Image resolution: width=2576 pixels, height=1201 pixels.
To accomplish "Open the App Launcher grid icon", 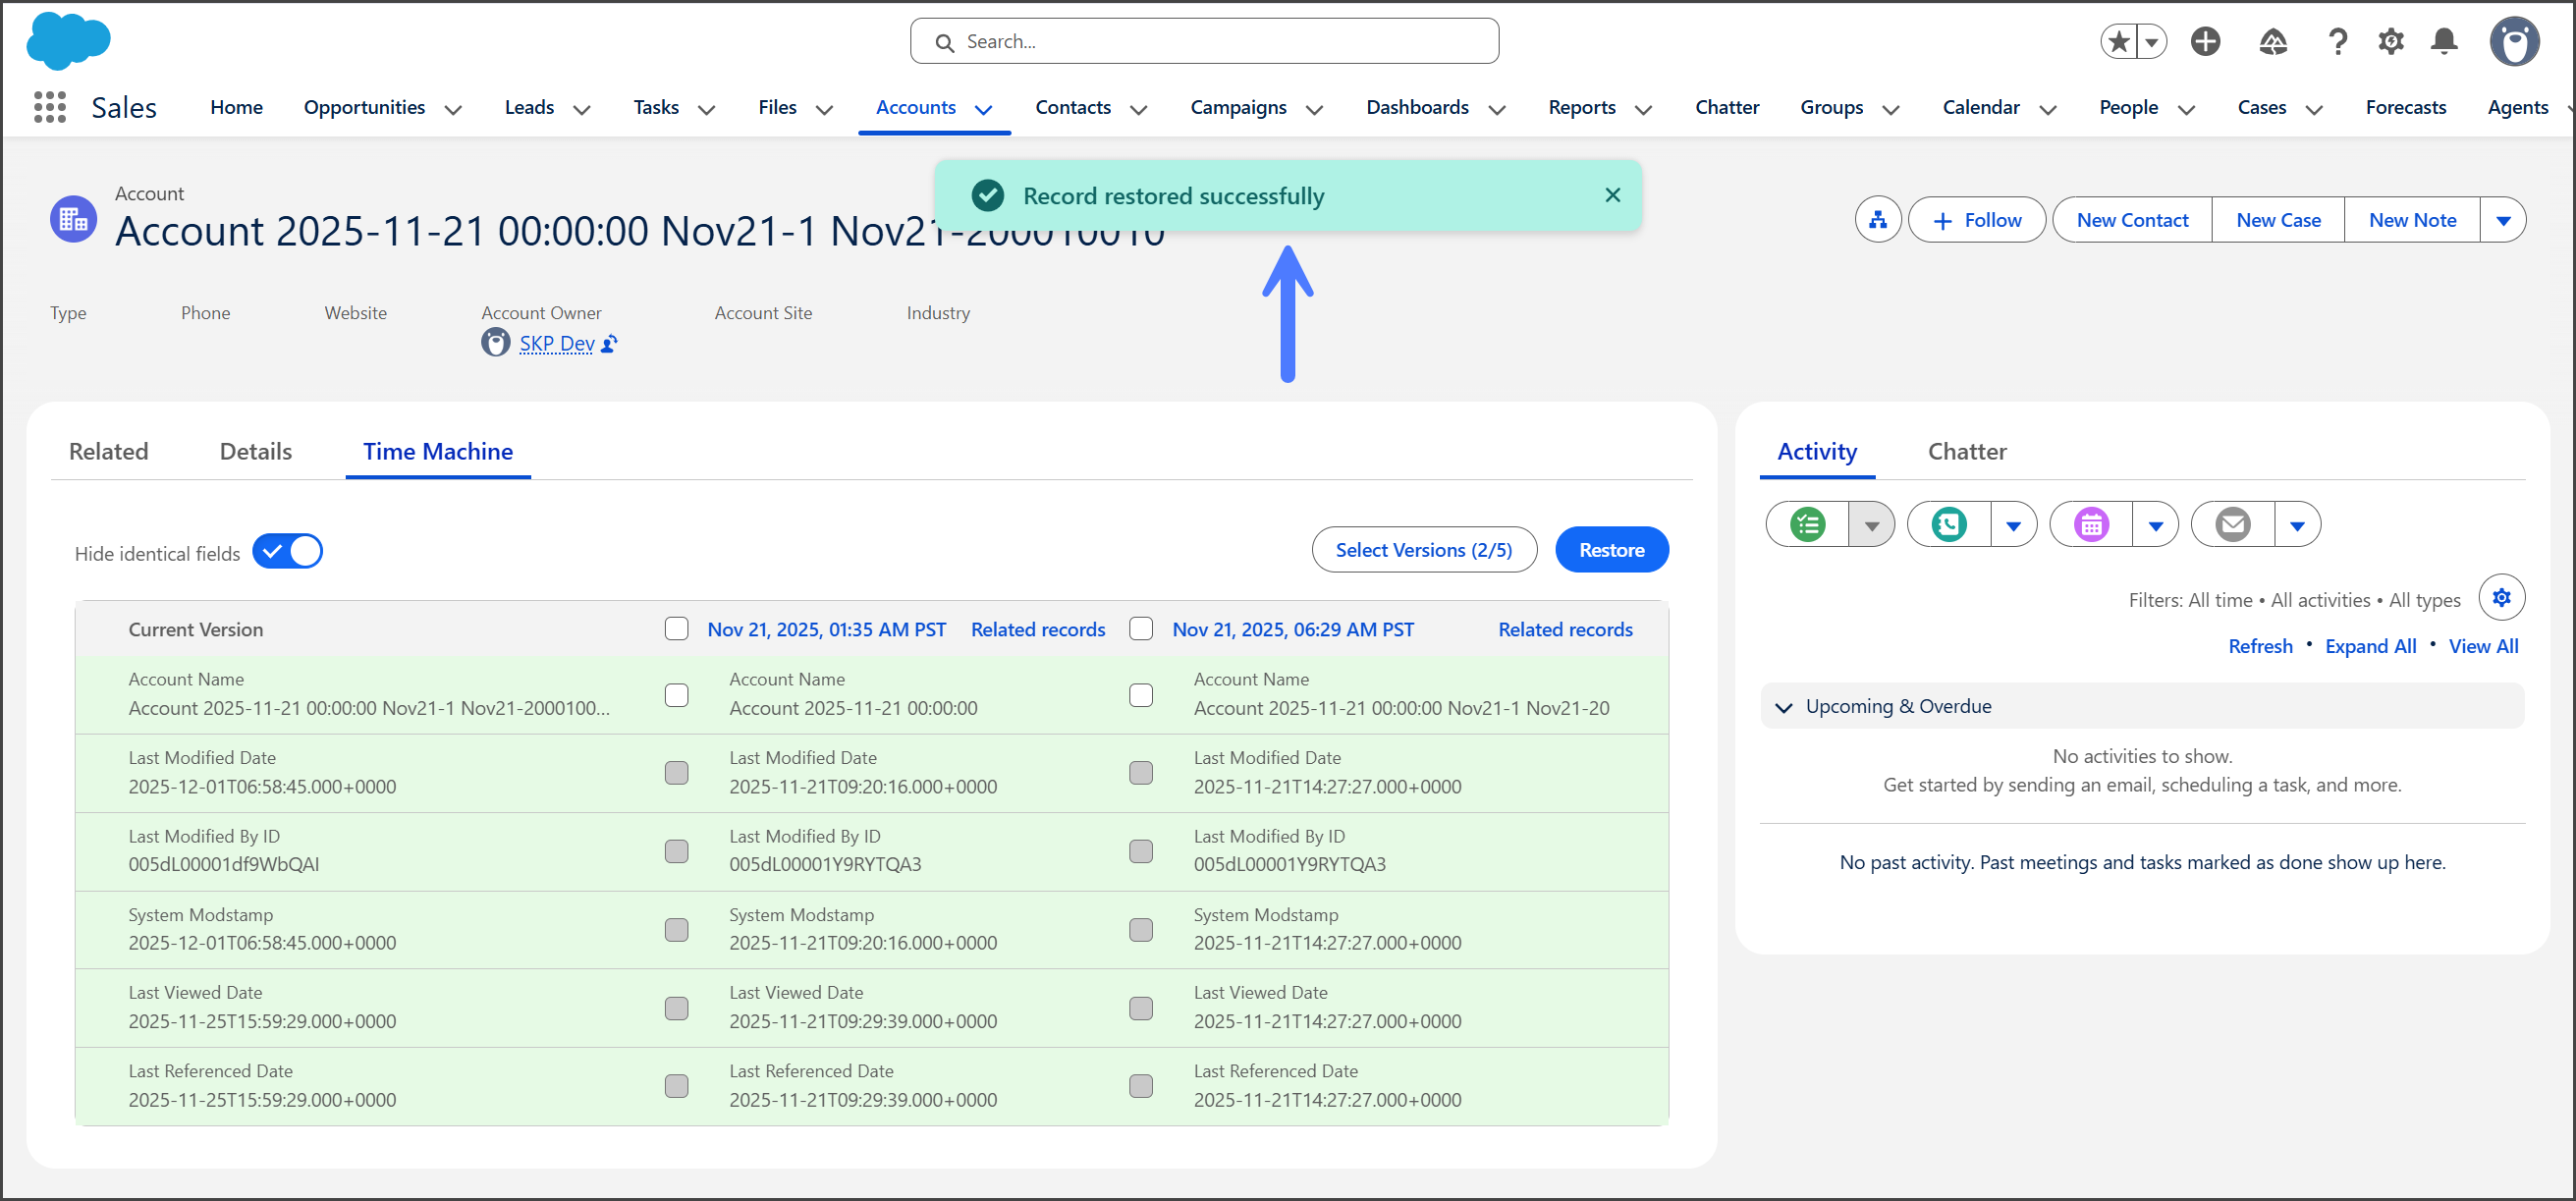I will coord(49,107).
